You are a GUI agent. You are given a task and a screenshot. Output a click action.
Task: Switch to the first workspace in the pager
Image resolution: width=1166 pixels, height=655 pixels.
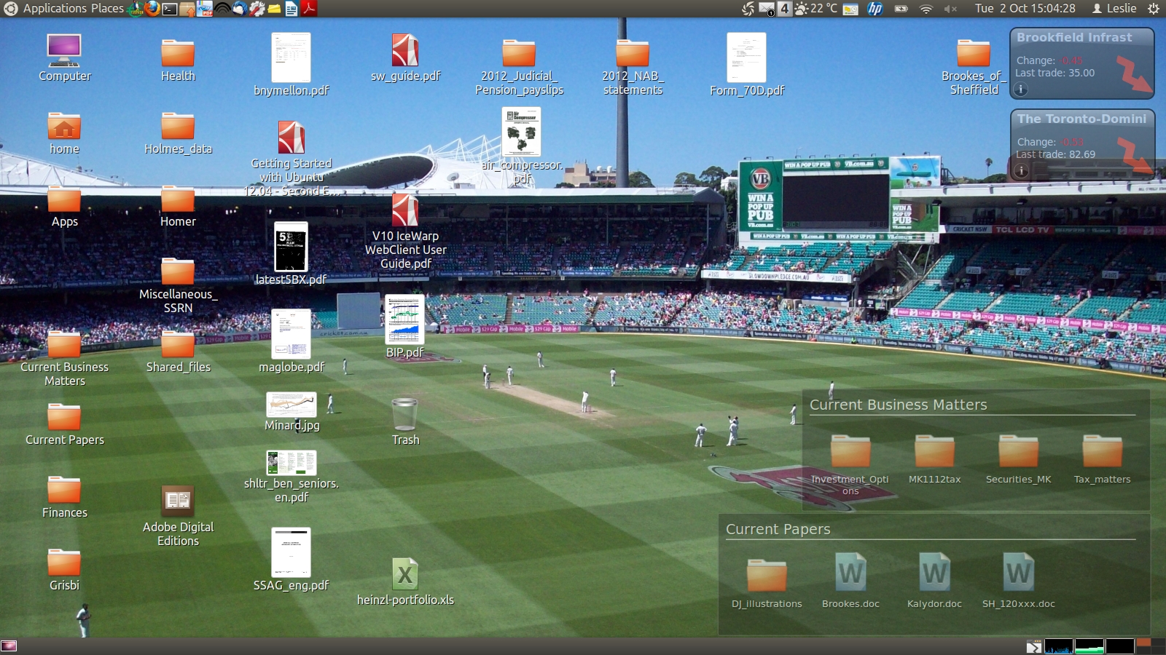pyautogui.click(x=1143, y=643)
